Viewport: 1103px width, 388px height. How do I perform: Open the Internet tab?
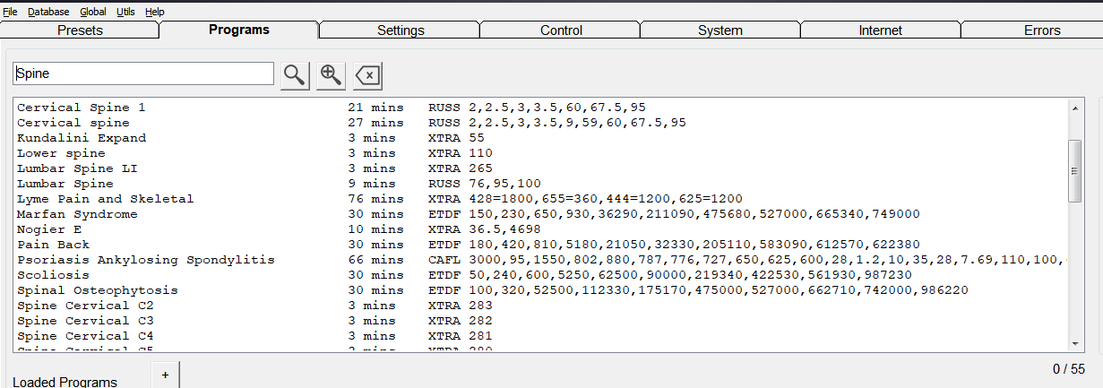pyautogui.click(x=881, y=30)
